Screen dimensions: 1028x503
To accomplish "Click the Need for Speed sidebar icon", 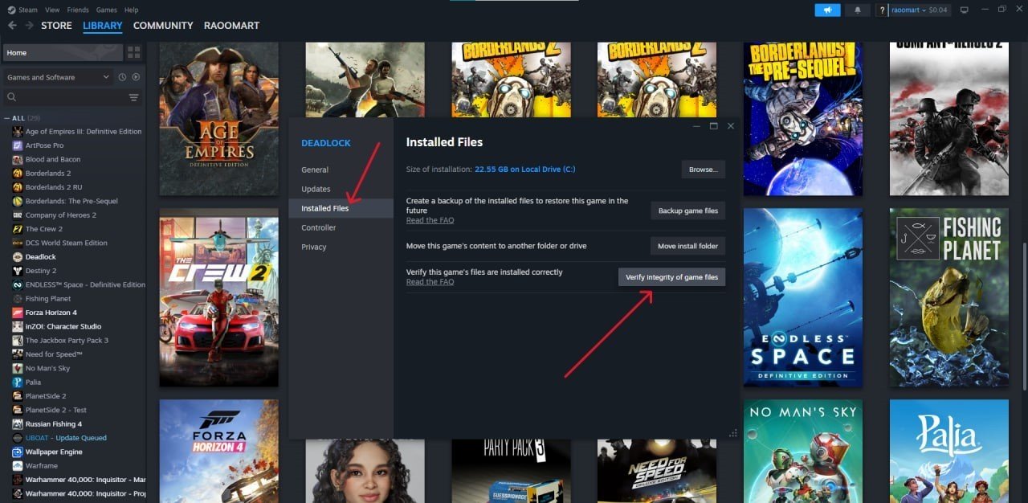I will pos(18,354).
